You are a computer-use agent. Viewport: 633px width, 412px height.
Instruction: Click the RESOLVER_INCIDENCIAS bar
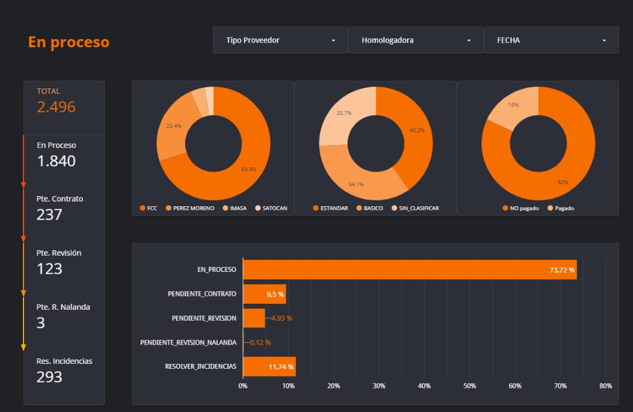[271, 366]
